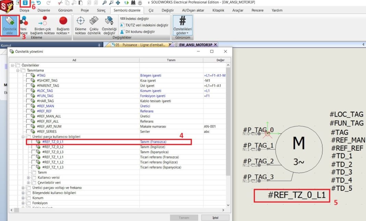Screen dimensions: 366x221
Task: Click the save icon in quick access toolbar
Action: pyautogui.click(x=25, y=3)
